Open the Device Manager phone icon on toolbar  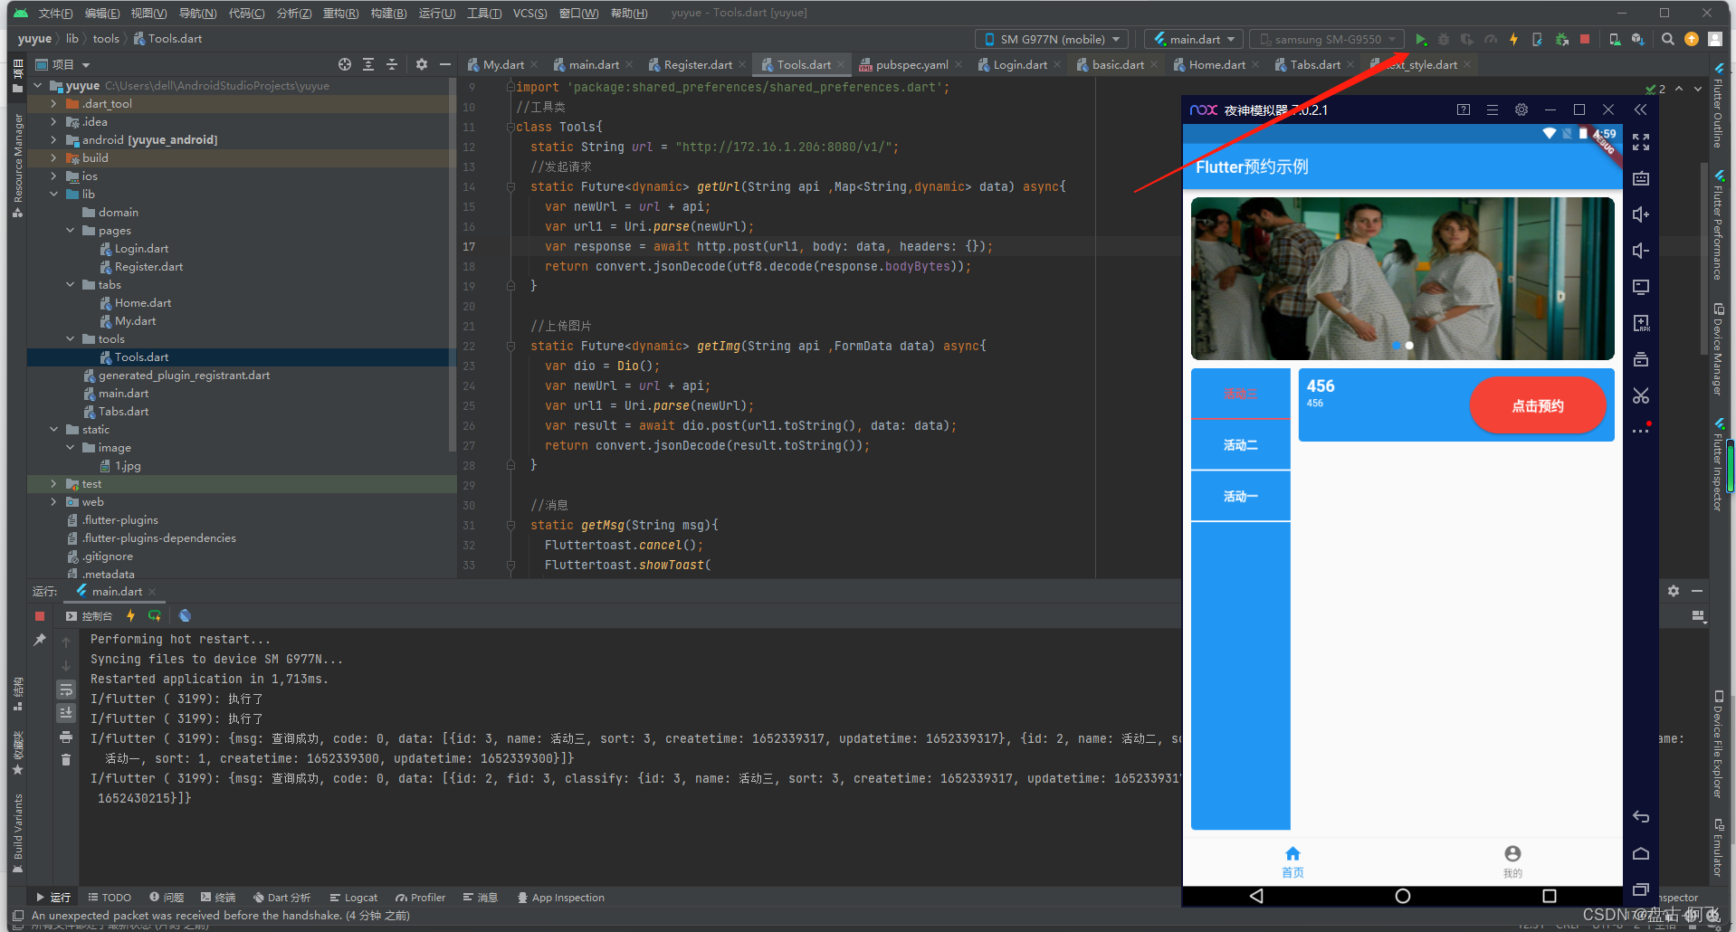pyautogui.click(x=1614, y=39)
